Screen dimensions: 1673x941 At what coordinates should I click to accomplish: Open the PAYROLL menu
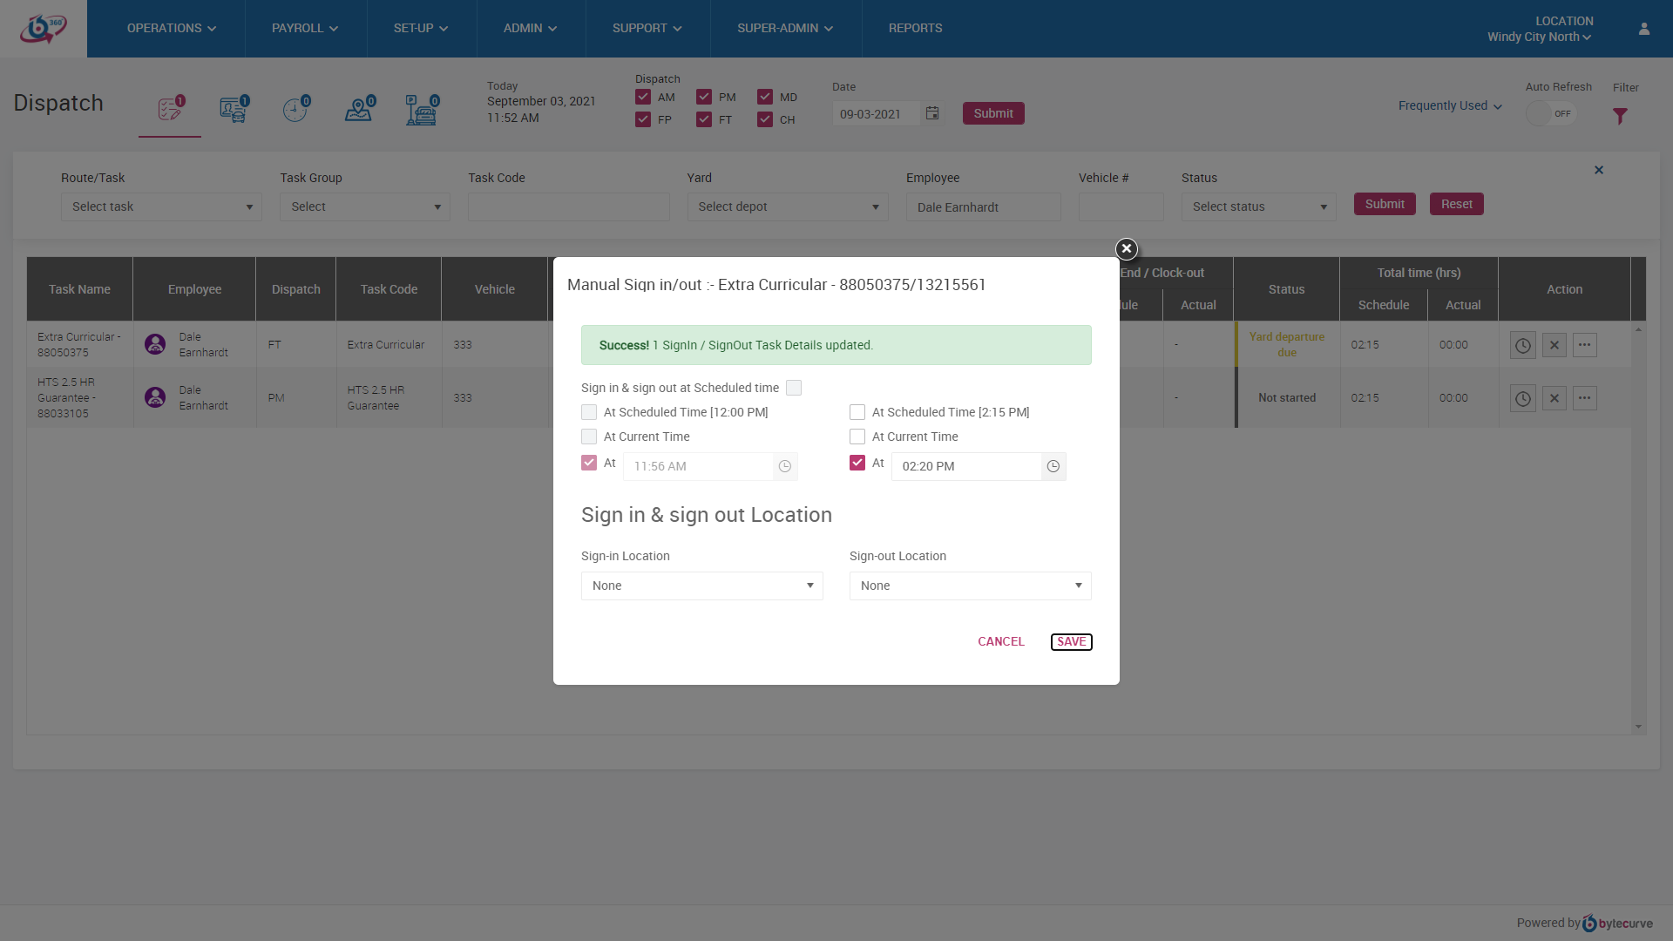pos(305,29)
